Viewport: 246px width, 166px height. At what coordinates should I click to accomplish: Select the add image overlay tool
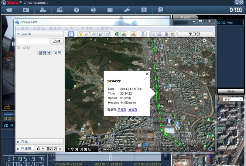(101, 34)
